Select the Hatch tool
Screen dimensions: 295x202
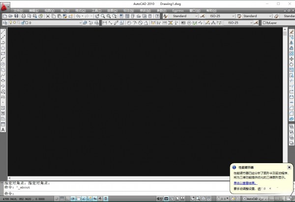pos(3,108)
